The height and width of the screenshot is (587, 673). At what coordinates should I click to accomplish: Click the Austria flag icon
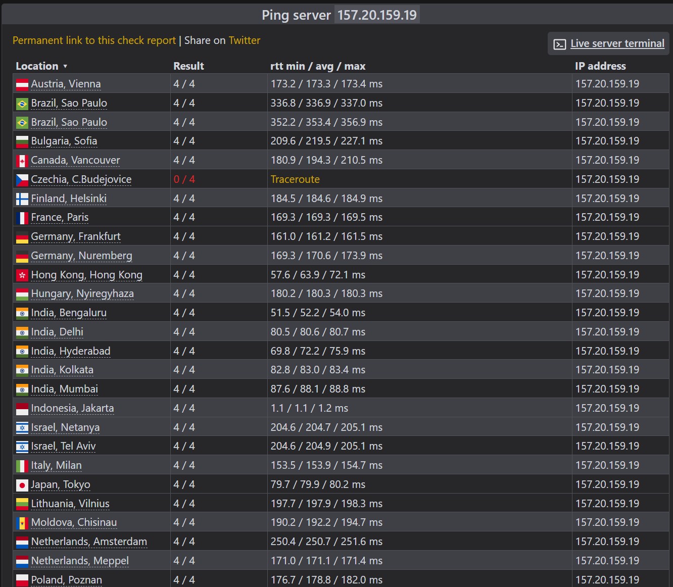click(x=22, y=85)
